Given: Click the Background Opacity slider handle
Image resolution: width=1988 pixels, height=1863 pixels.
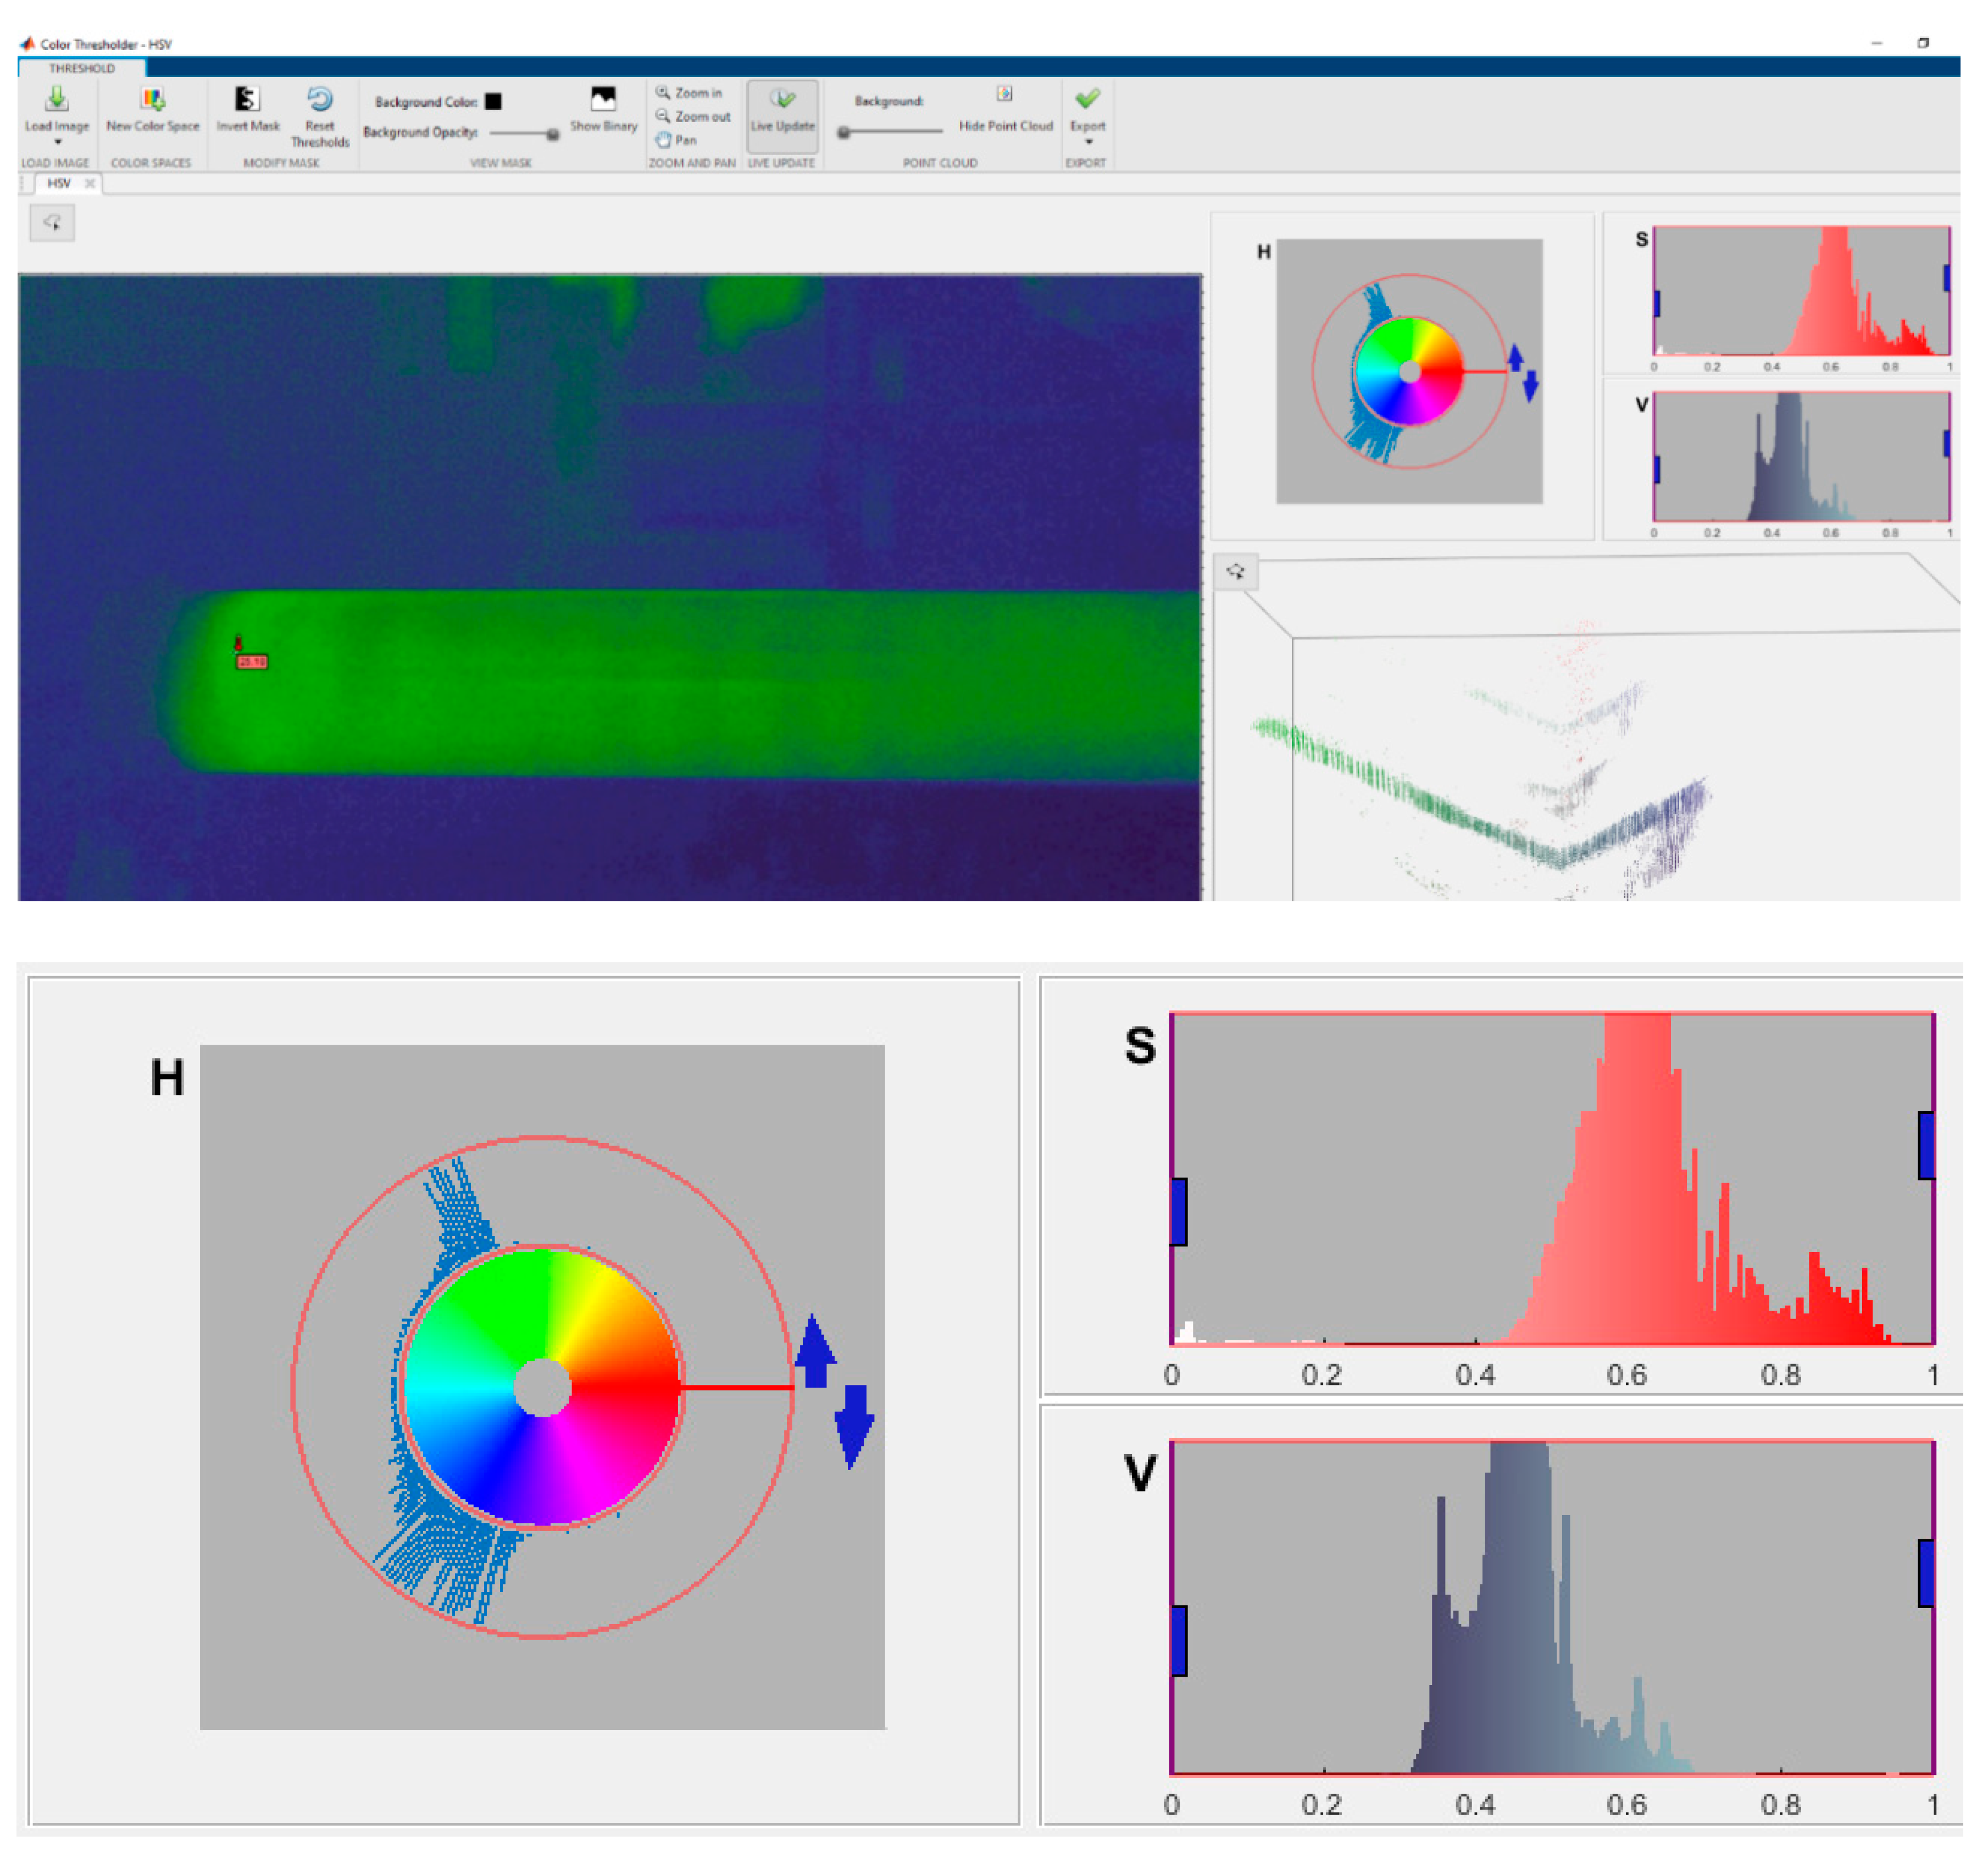Looking at the screenshot, I should click(552, 134).
